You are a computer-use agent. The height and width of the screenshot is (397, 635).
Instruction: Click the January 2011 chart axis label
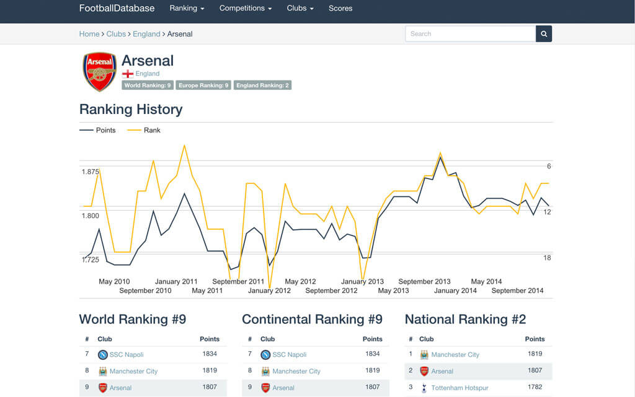(176, 281)
